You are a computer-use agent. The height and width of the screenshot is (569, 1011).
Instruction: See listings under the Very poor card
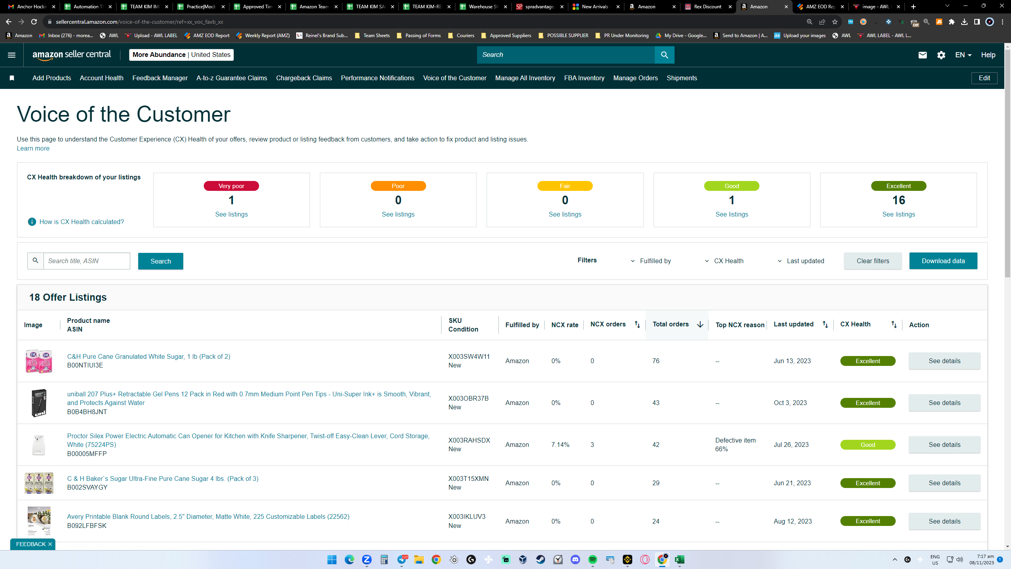click(231, 214)
